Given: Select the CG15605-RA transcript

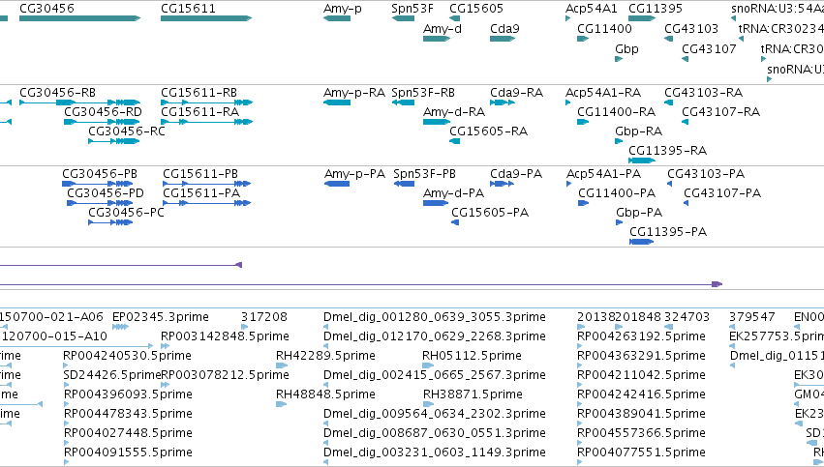Looking at the screenshot, I should coord(454,141).
